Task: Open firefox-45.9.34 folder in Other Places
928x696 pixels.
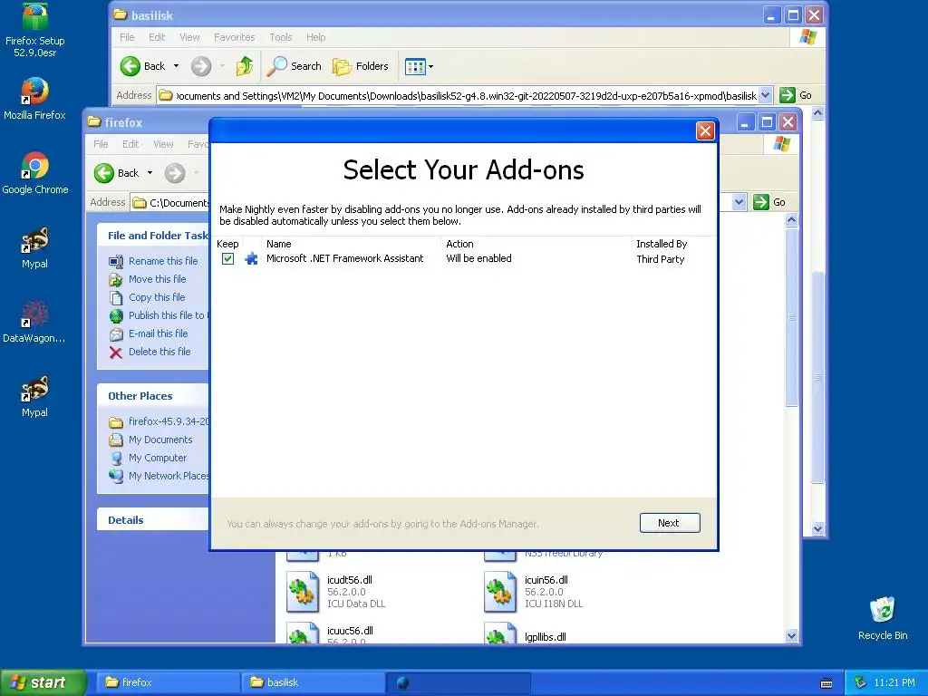Action: point(168,421)
